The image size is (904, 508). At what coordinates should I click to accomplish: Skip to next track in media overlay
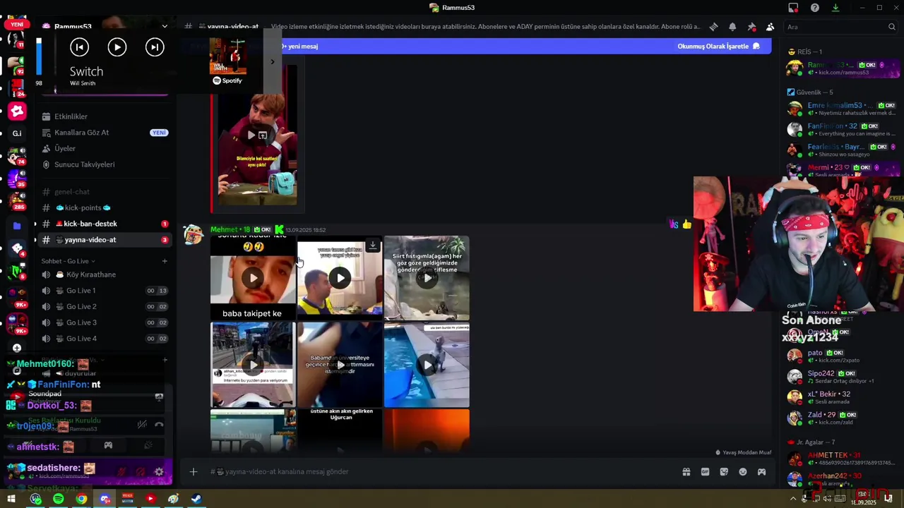pyautogui.click(x=155, y=47)
